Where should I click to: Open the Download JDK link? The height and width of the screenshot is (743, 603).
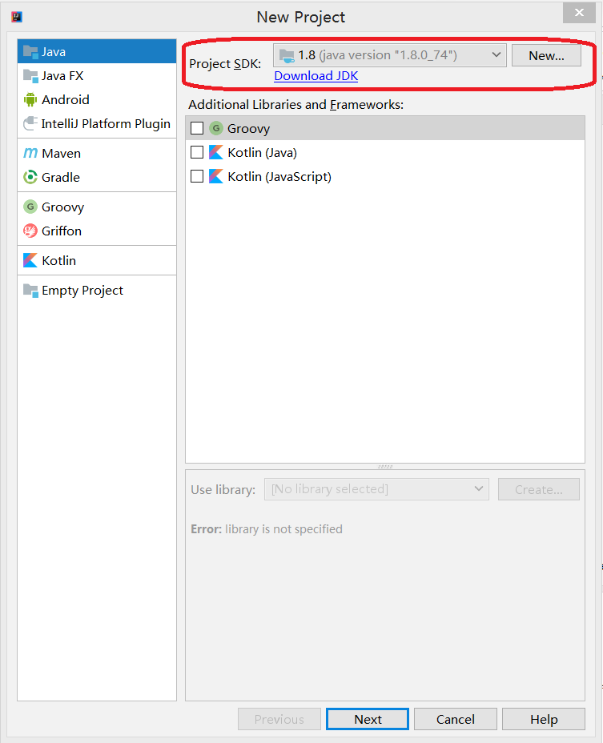tap(316, 76)
